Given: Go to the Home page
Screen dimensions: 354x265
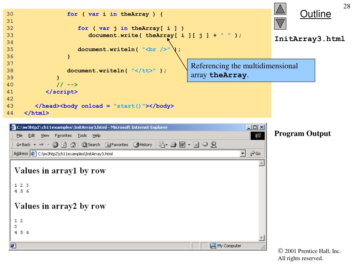Looking at the screenshot, I should (x=73, y=145).
